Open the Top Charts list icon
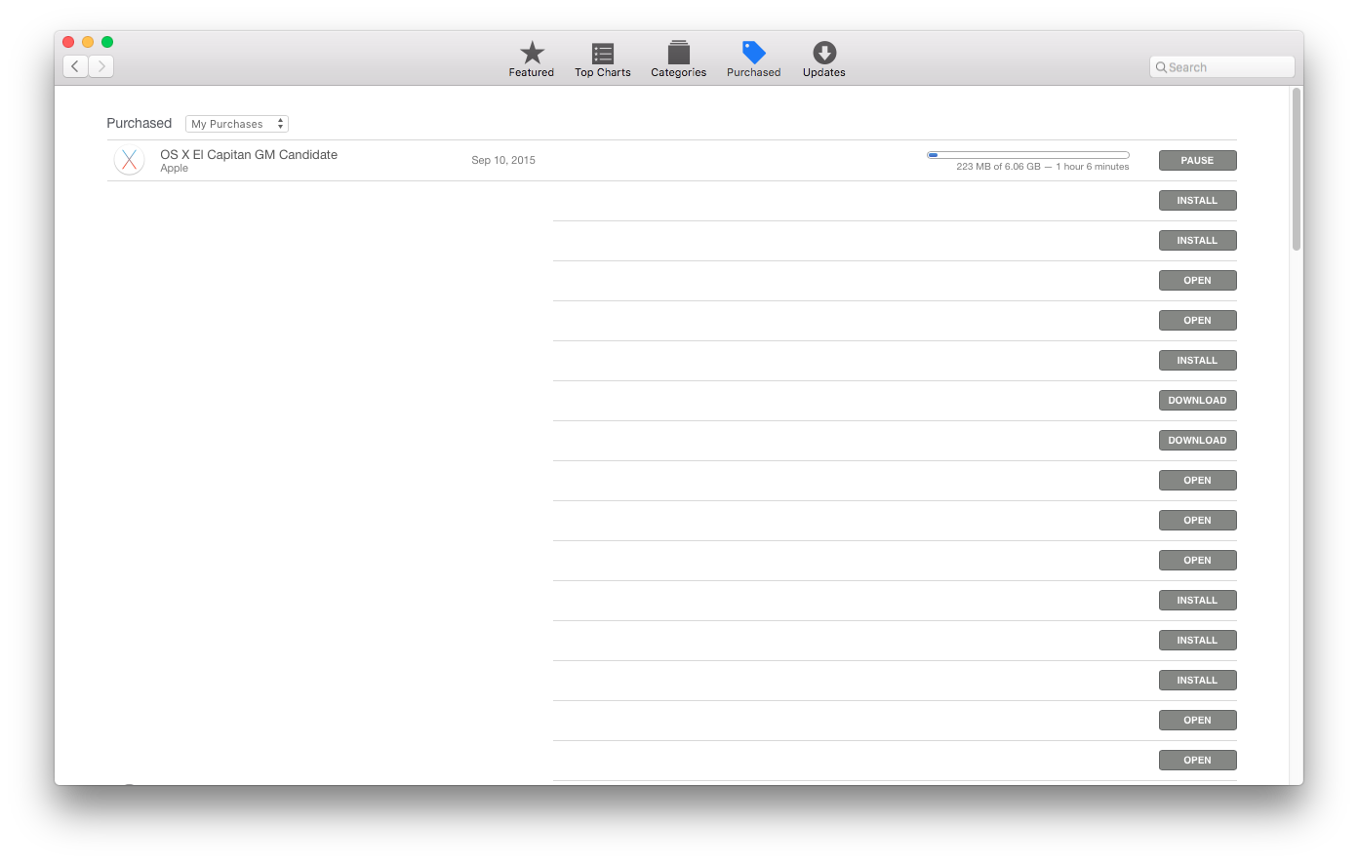 [603, 54]
